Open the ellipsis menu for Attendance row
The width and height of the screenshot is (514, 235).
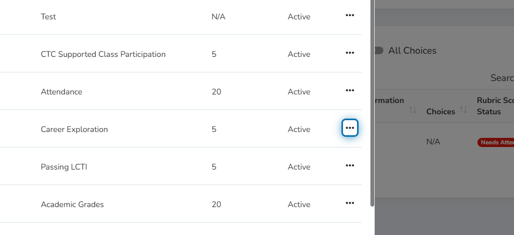[x=350, y=90]
